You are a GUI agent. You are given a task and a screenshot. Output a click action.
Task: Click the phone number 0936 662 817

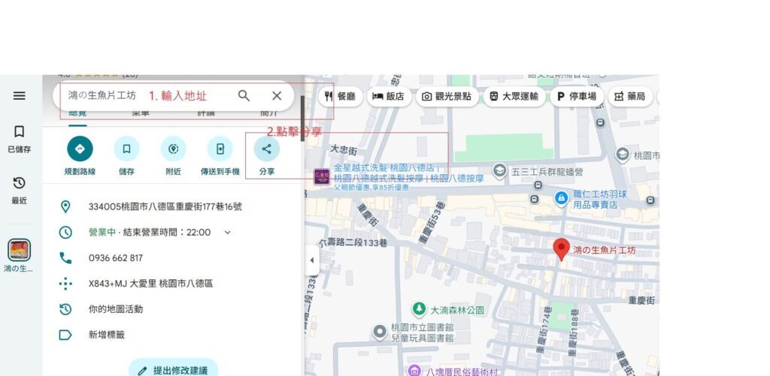pos(116,258)
